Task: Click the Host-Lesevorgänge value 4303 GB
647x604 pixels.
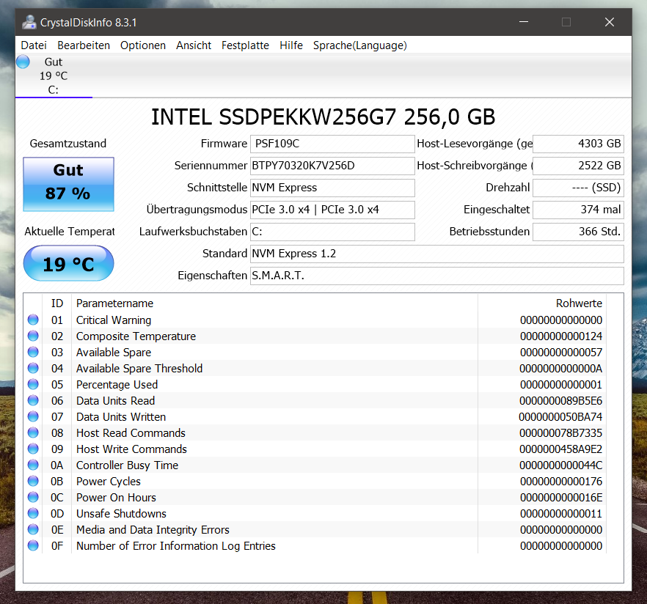Action: tap(578, 144)
